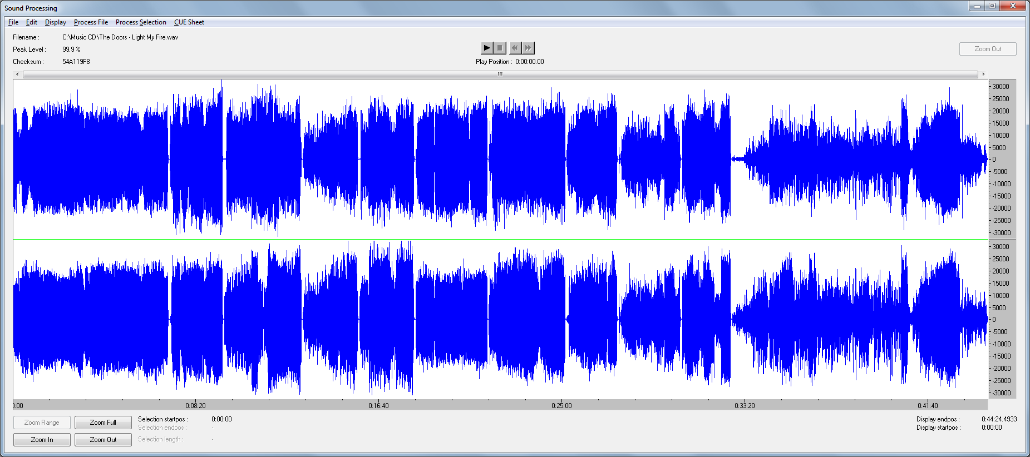Click the Zoom In button
Image resolution: width=1030 pixels, height=457 pixels.
42,440
